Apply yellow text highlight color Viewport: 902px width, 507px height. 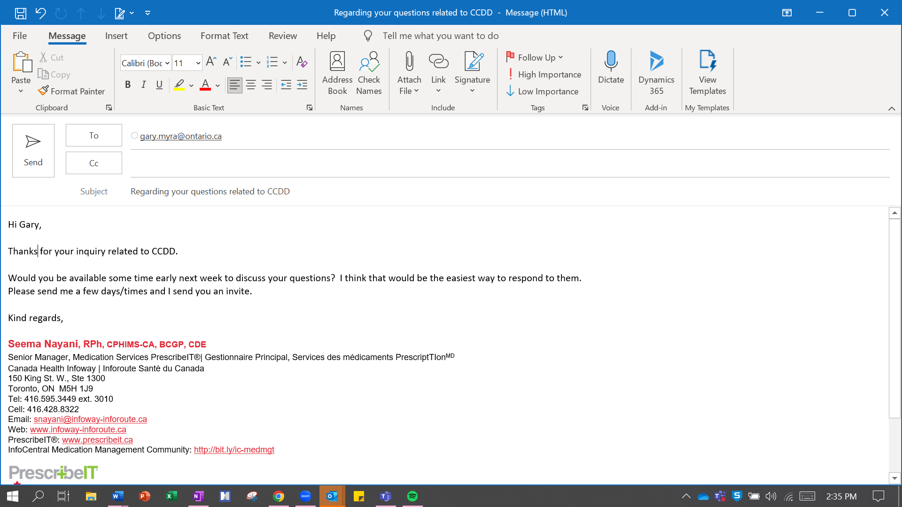click(179, 85)
